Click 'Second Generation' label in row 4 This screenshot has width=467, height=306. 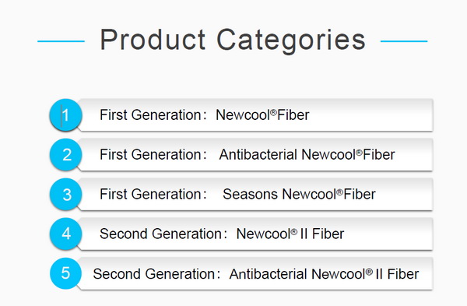[x=161, y=234]
